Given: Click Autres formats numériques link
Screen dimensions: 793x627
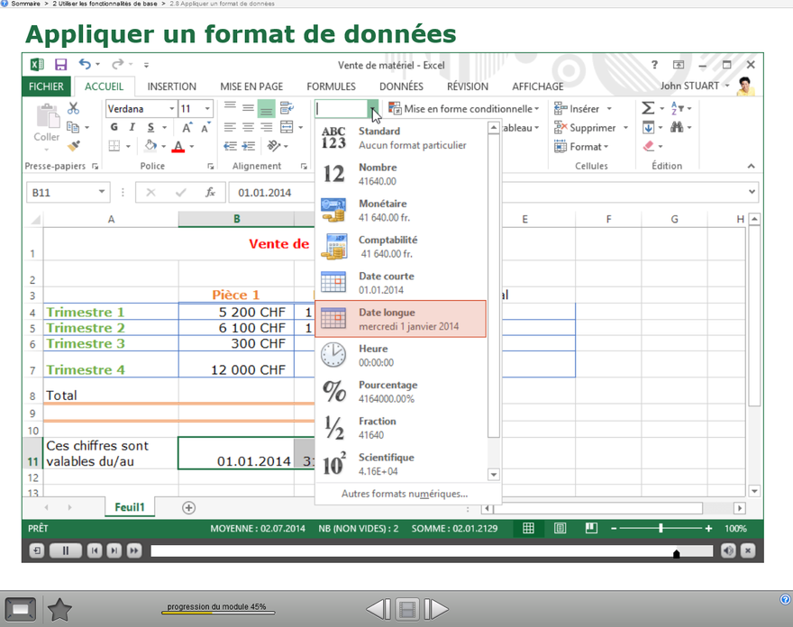Looking at the screenshot, I should click(x=404, y=494).
